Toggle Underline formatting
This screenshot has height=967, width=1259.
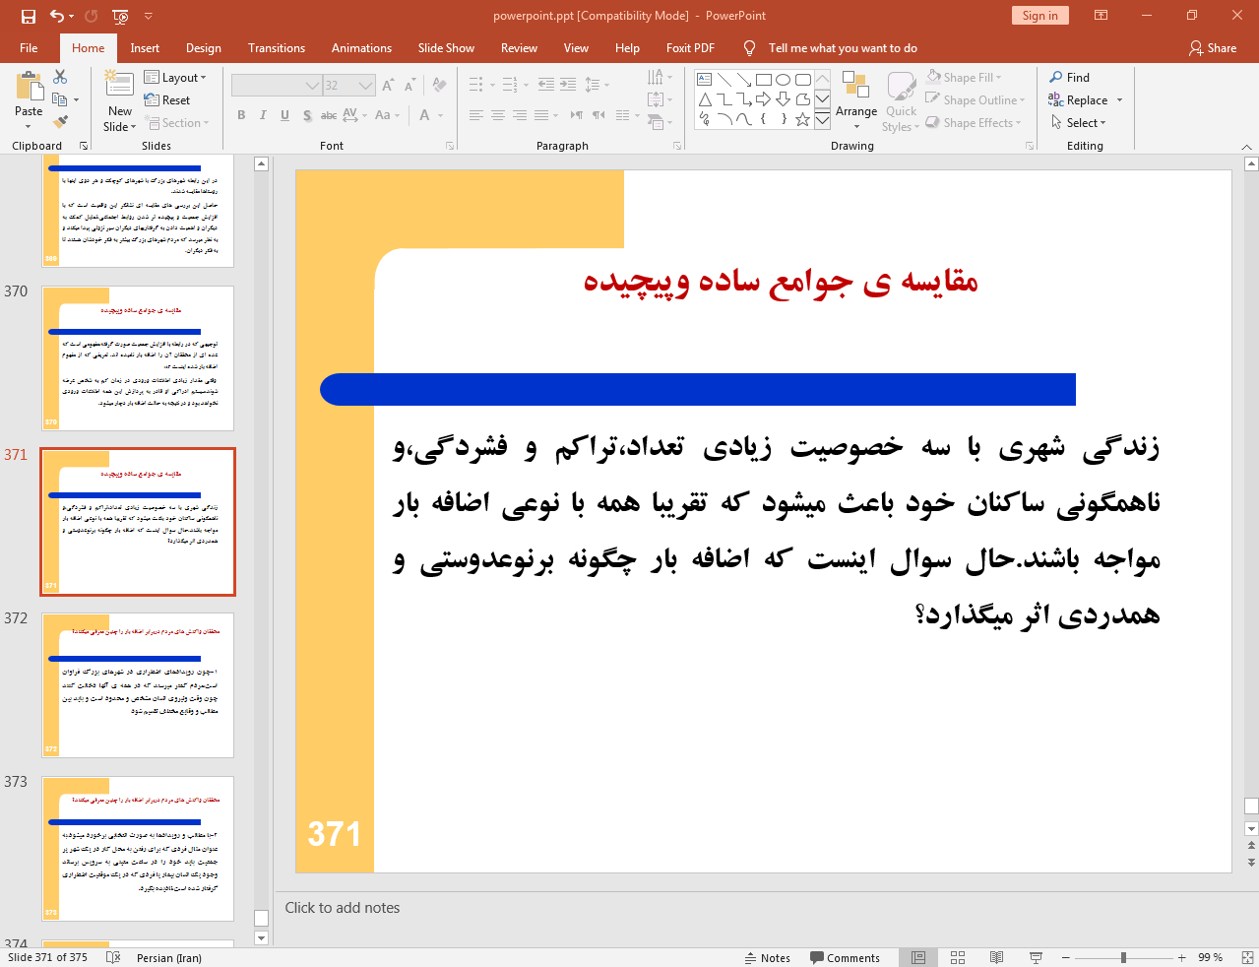click(284, 115)
